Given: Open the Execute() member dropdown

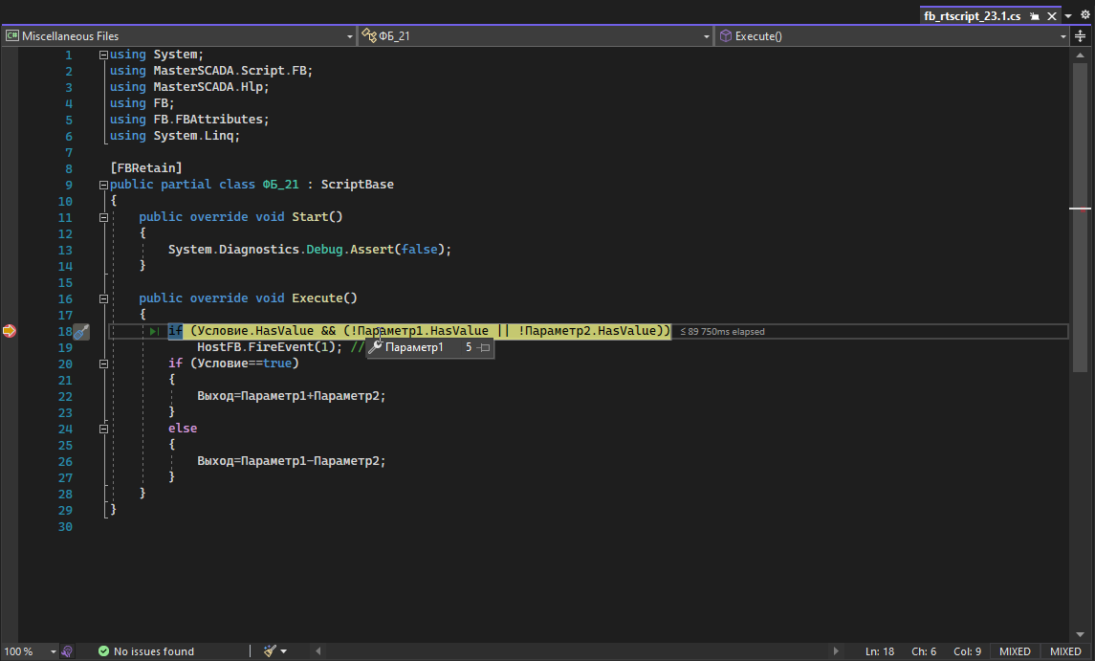Looking at the screenshot, I should point(1062,36).
